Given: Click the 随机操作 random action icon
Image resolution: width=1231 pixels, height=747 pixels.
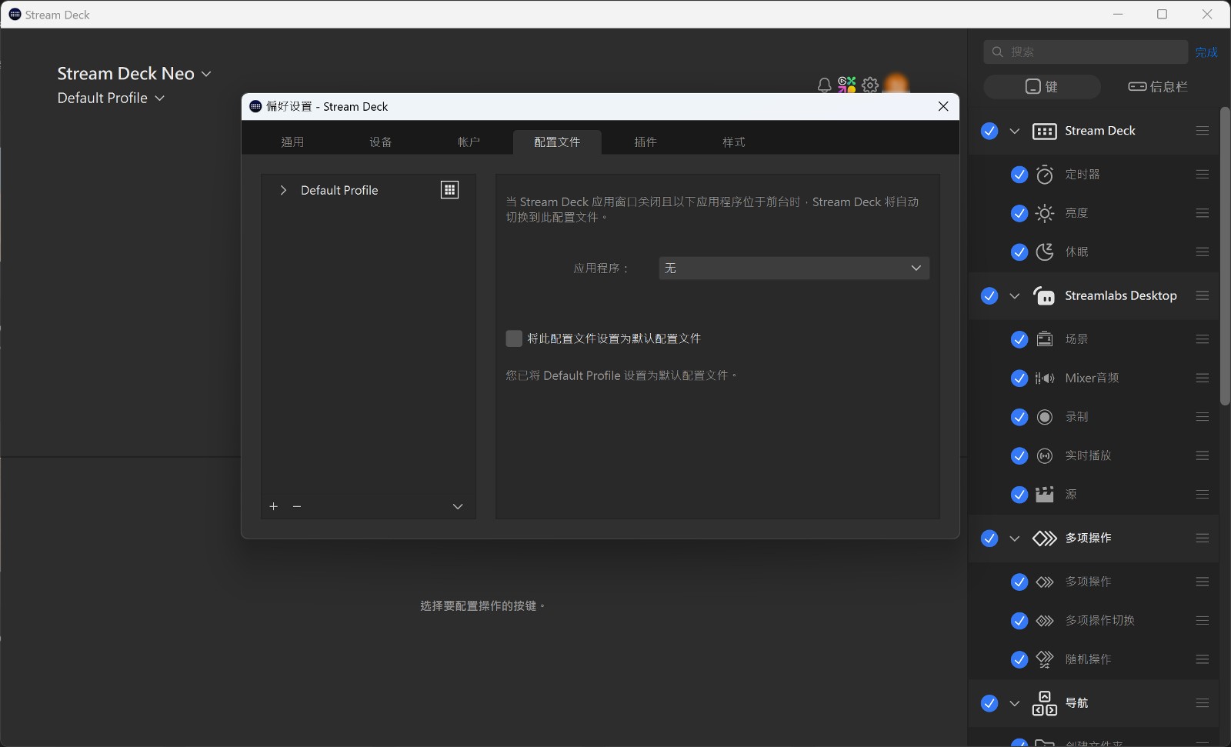Looking at the screenshot, I should coord(1044,659).
